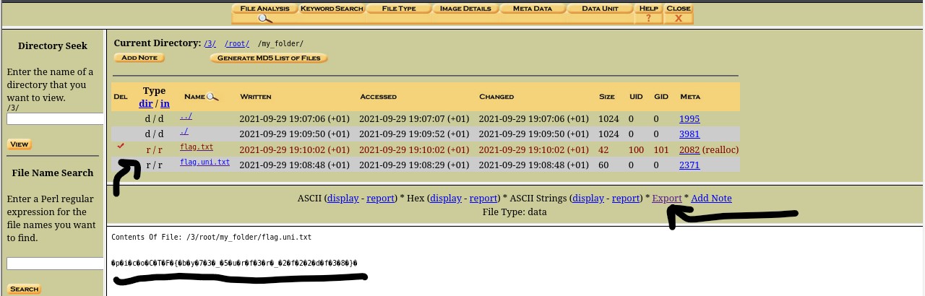Viewport: 925px width, 296px height.
Task: Open the current ./ directory link
Action: [x=184, y=131]
